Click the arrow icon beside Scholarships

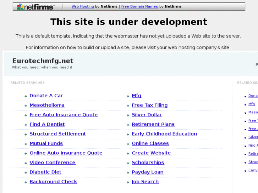(x=128, y=163)
